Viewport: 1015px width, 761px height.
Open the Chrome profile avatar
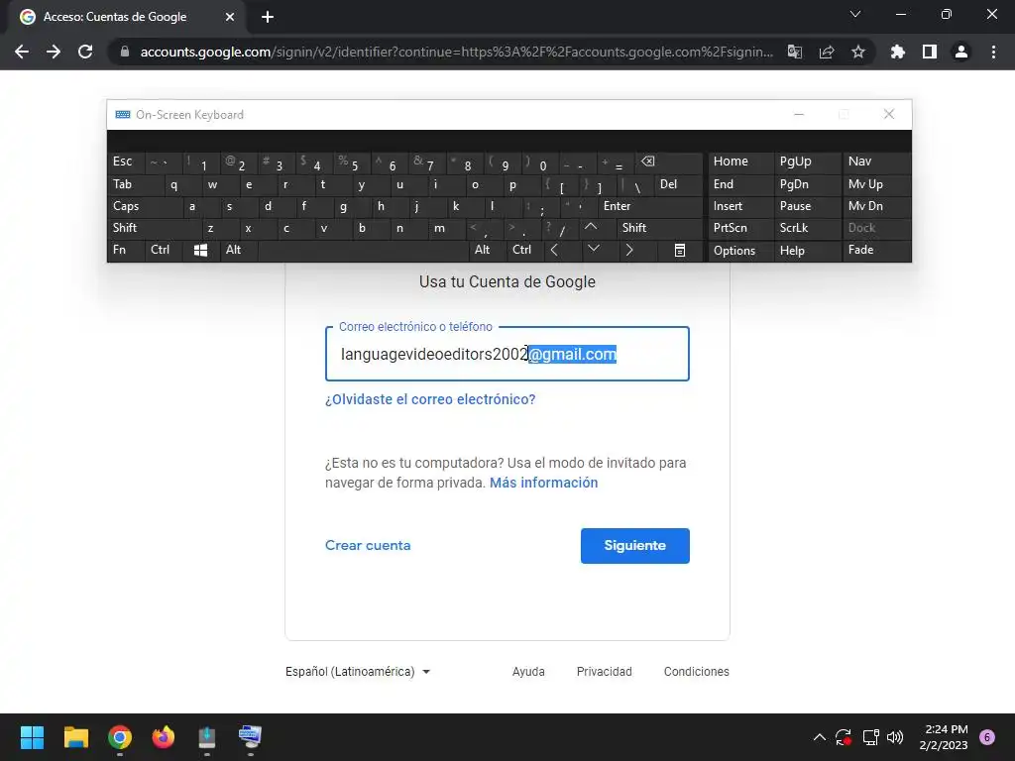click(x=961, y=52)
